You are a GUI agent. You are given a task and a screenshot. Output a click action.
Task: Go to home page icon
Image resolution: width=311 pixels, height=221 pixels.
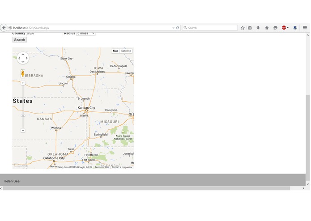click(x=267, y=28)
